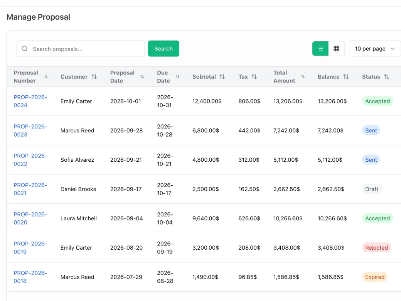Select customer Daniel Brooks cell
This screenshot has height=301, width=401.
pos(78,189)
